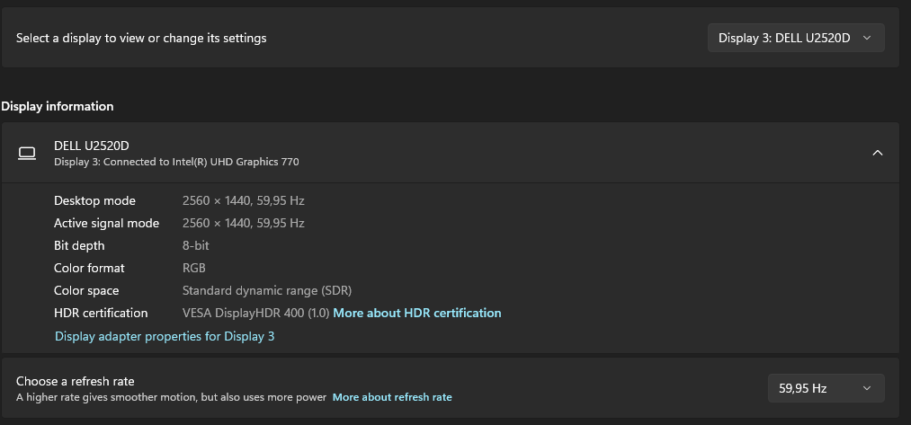The height and width of the screenshot is (425, 911).
Task: Open Display adapter properties for Display 3
Action: tap(165, 336)
